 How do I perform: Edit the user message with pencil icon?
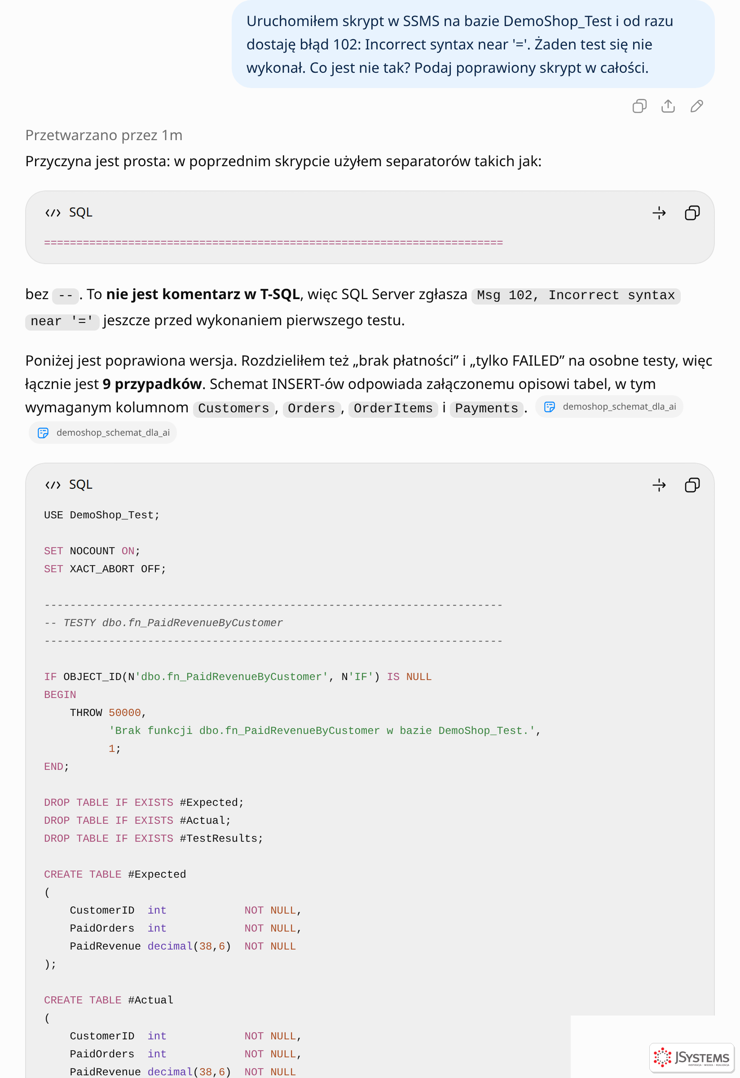[x=696, y=106]
